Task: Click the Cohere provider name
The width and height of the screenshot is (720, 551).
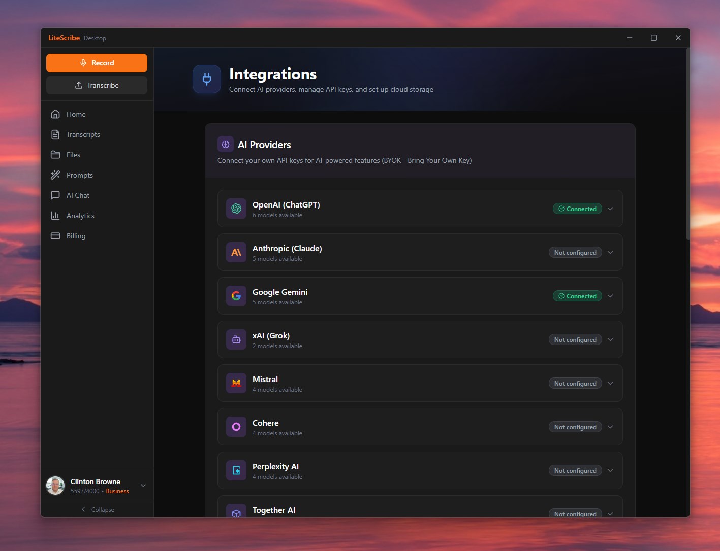Action: point(266,423)
